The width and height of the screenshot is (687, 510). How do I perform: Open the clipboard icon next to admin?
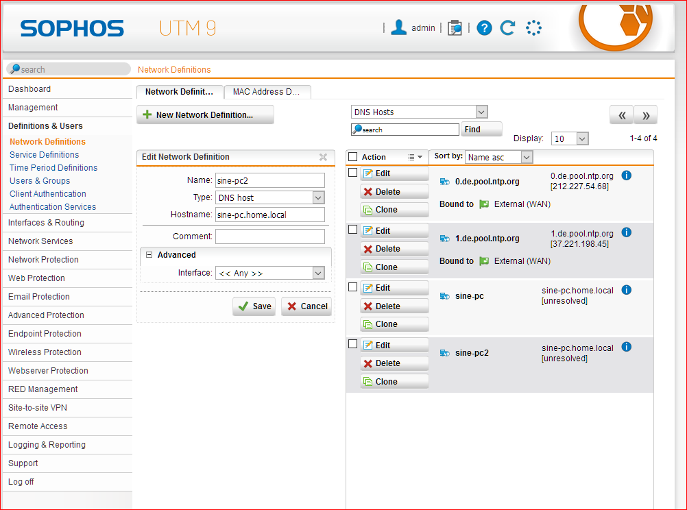454,28
